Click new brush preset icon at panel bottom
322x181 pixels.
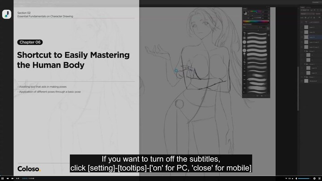(x=262, y=96)
